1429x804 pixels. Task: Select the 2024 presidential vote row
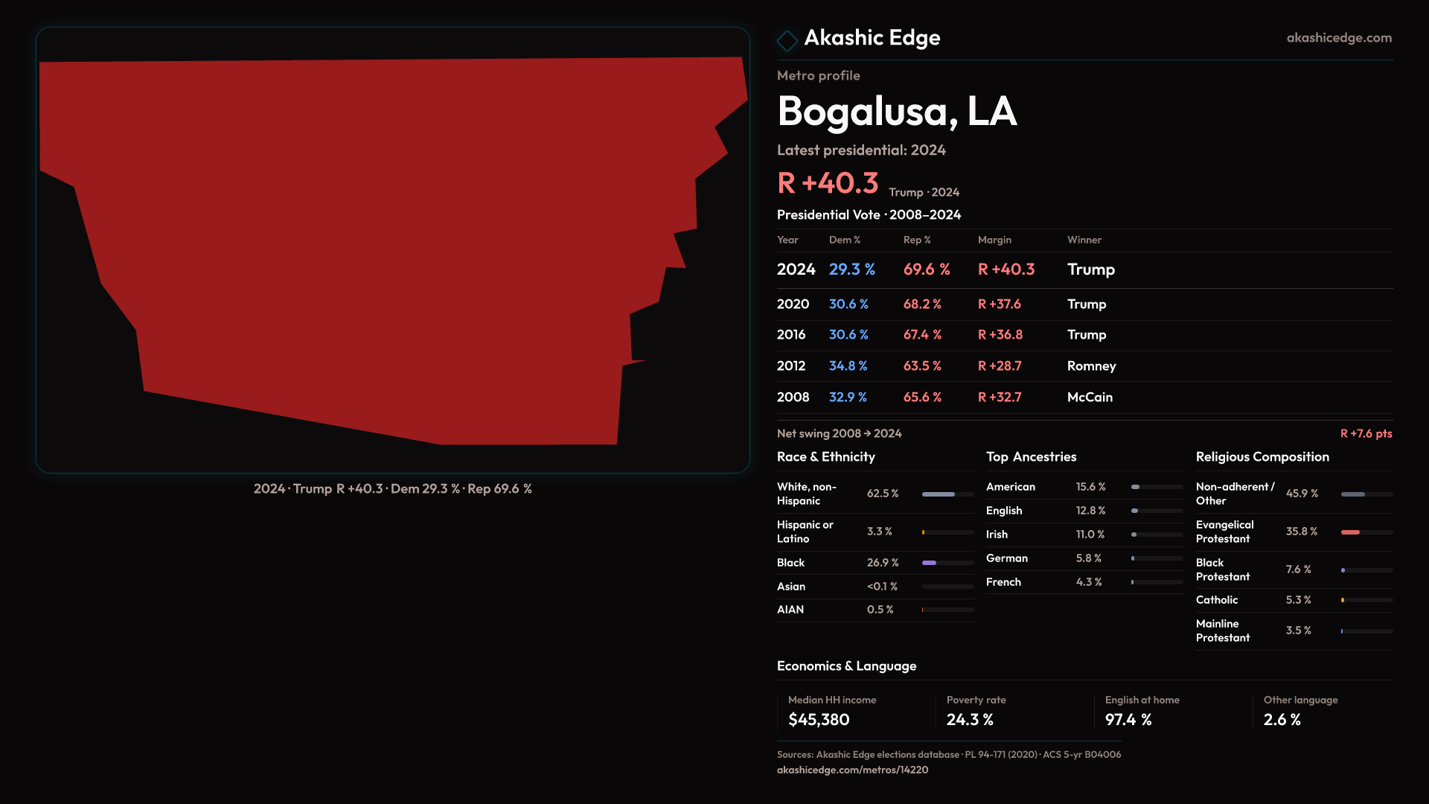pos(1084,269)
